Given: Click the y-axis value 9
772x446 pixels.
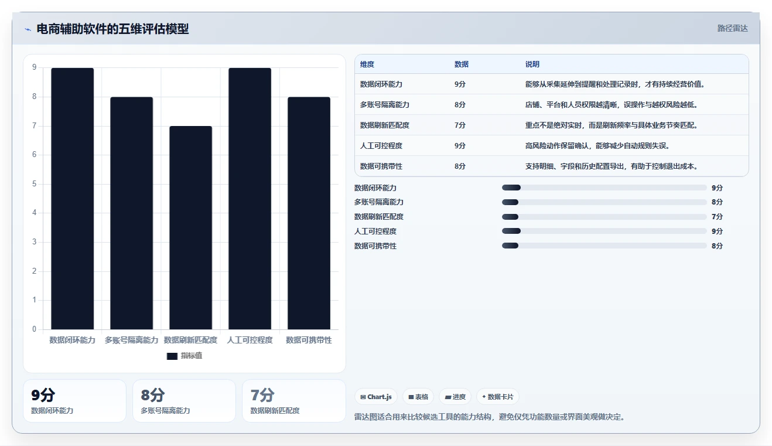Looking at the screenshot, I should [x=35, y=67].
